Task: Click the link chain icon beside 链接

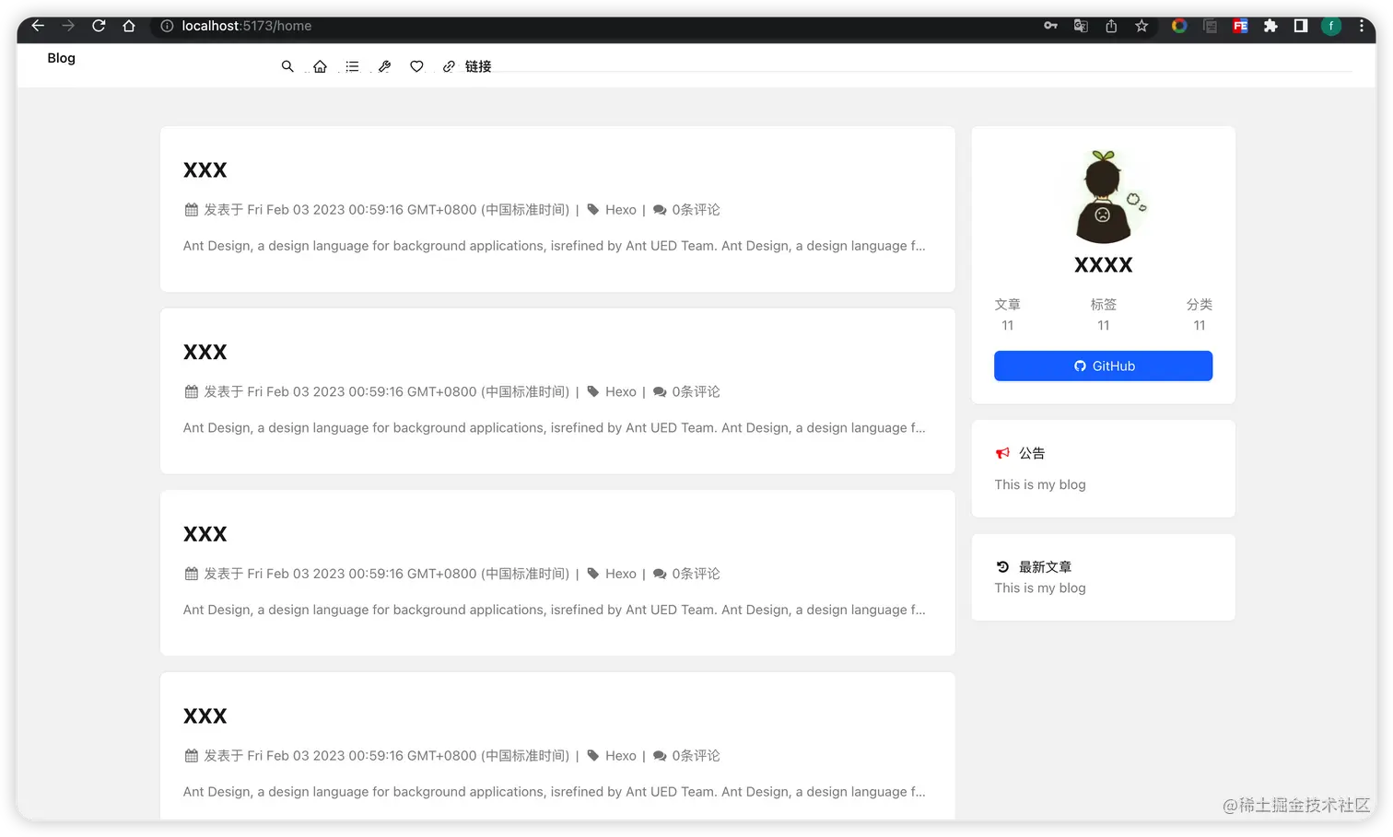Action: (449, 65)
